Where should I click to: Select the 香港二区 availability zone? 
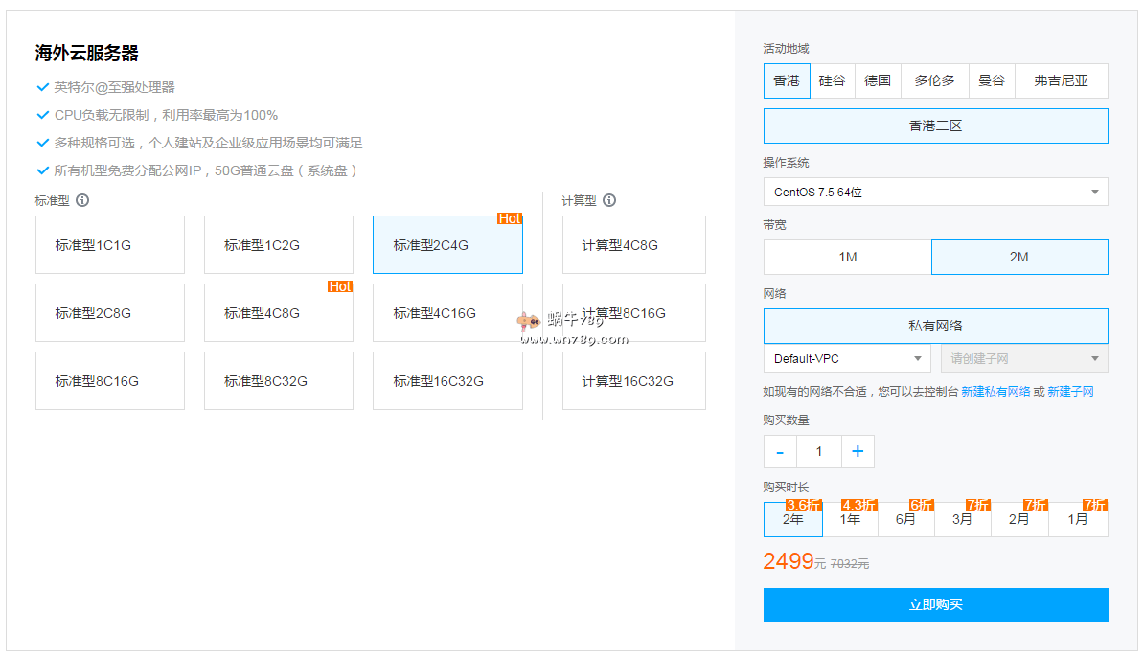click(935, 126)
